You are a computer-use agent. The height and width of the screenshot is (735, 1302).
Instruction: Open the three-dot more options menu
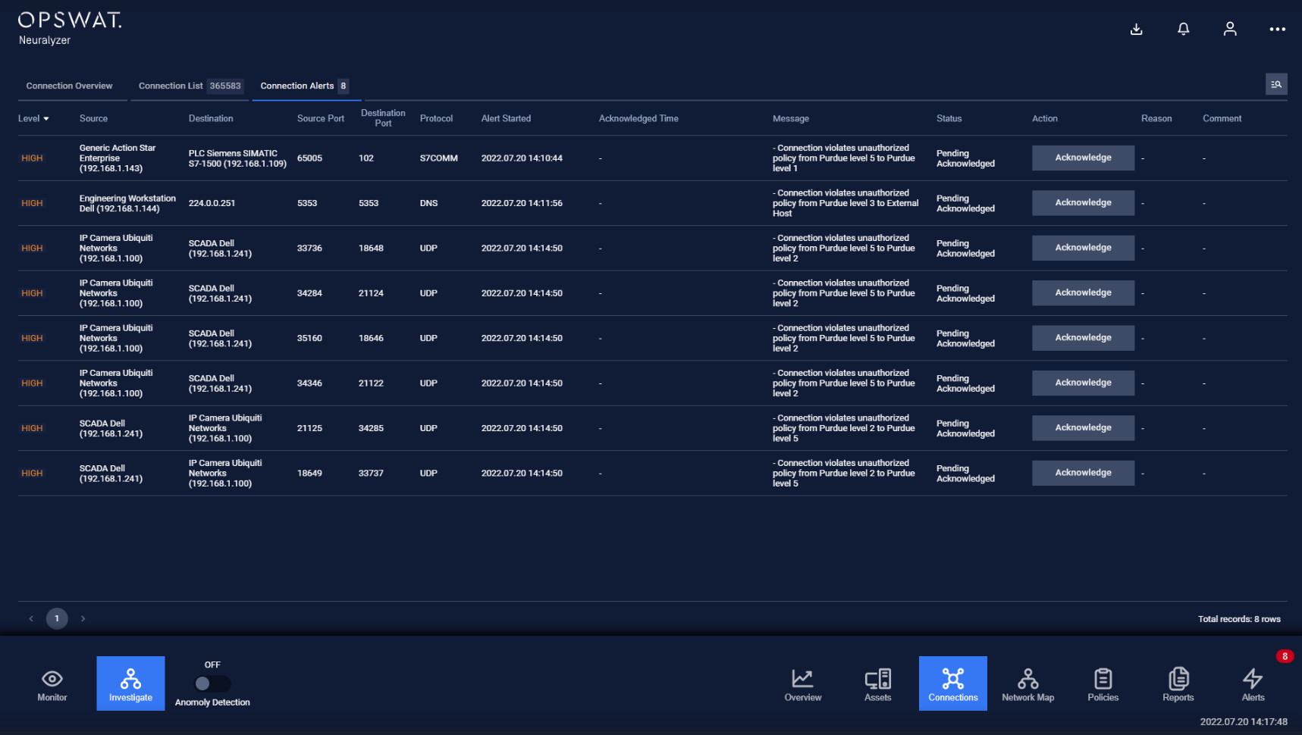click(x=1277, y=30)
